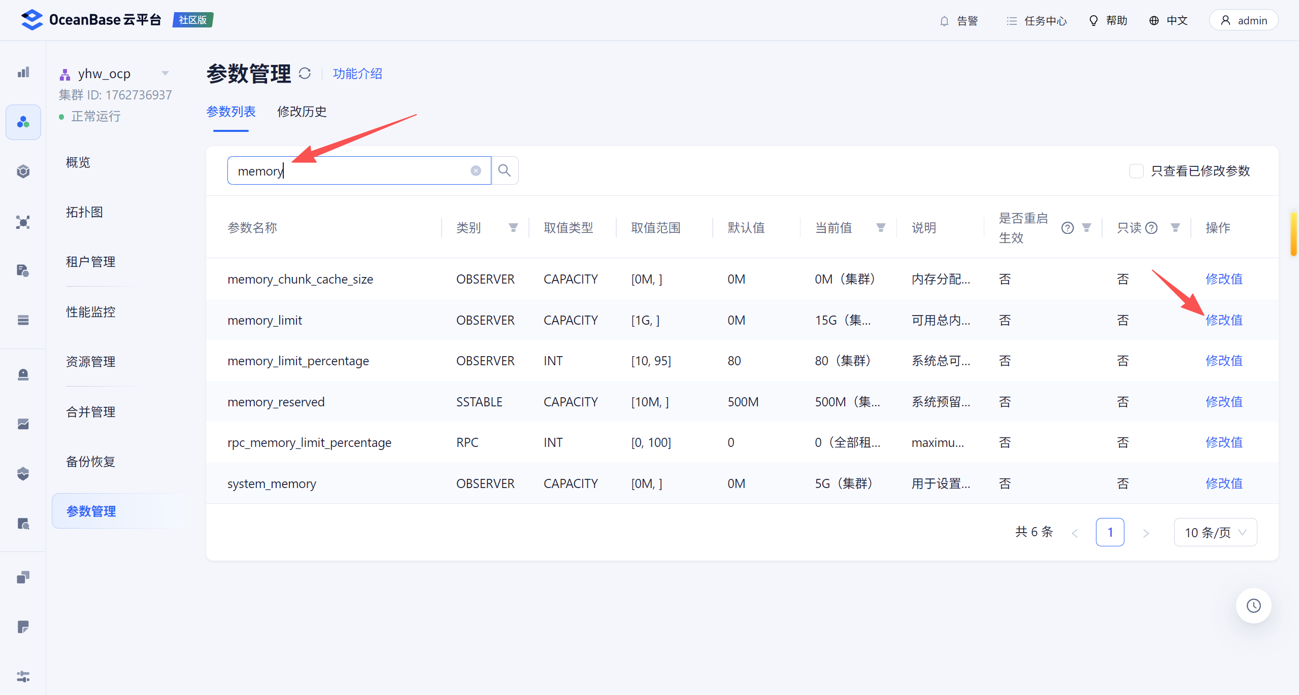
Task: Open 任务中心 list icon
Action: pyautogui.click(x=1012, y=21)
